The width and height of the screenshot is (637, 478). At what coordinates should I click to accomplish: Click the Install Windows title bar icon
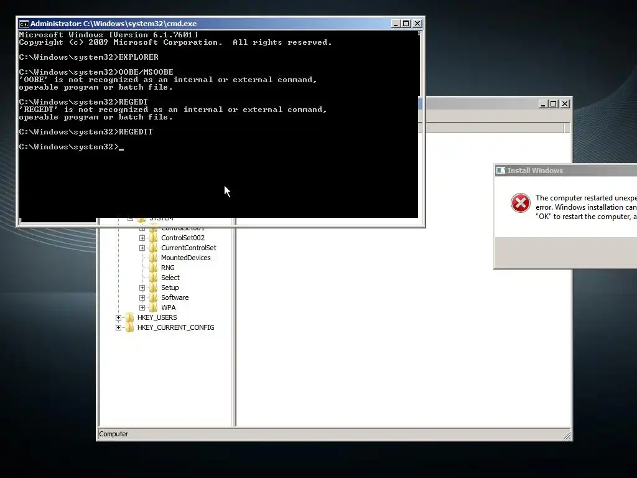pyautogui.click(x=501, y=171)
